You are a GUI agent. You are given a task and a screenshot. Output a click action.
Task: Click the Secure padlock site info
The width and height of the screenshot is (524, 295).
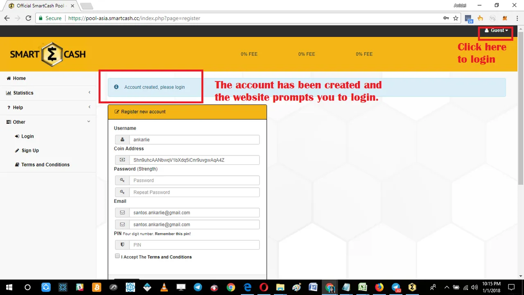coord(50,18)
